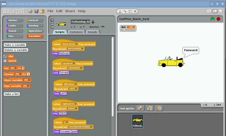Select the shrink sprite tool

click(x=135, y=11)
